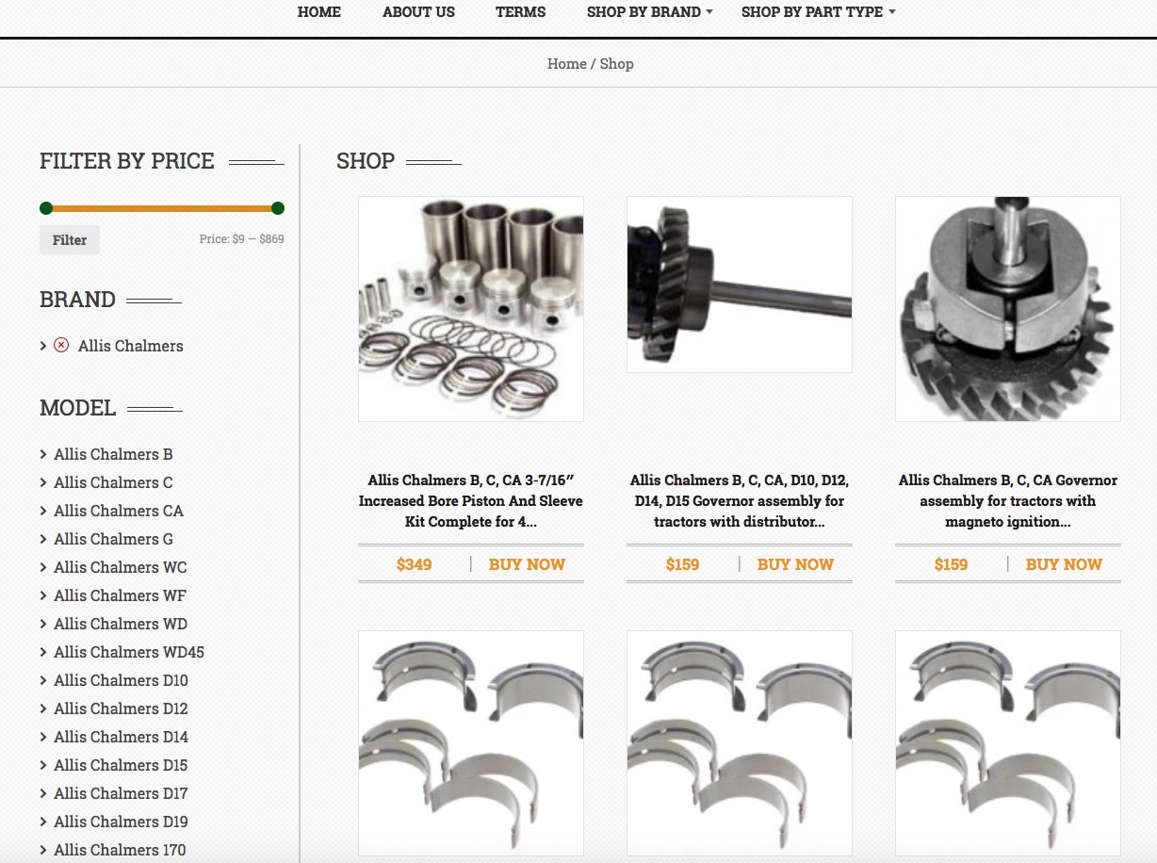Click BUY NOW on the magneto governor assembly
1157x863 pixels.
pyautogui.click(x=1064, y=563)
